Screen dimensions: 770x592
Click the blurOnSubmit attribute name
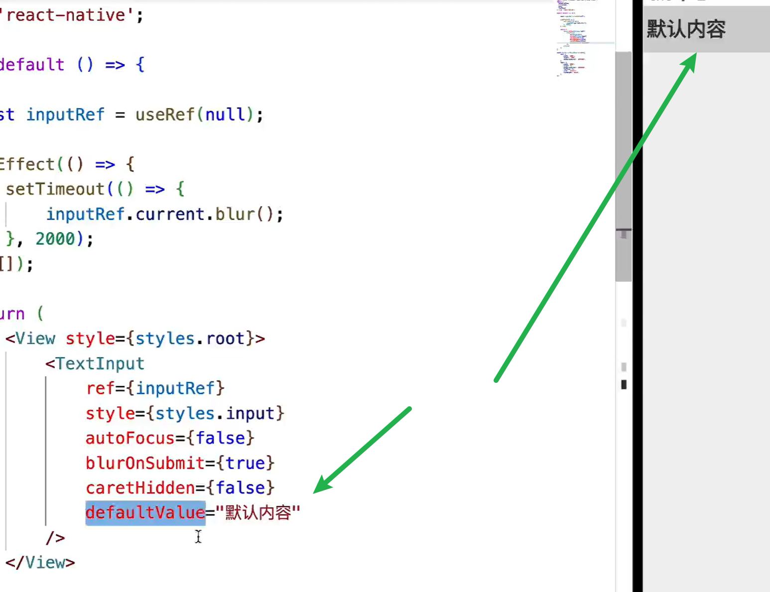pos(145,463)
